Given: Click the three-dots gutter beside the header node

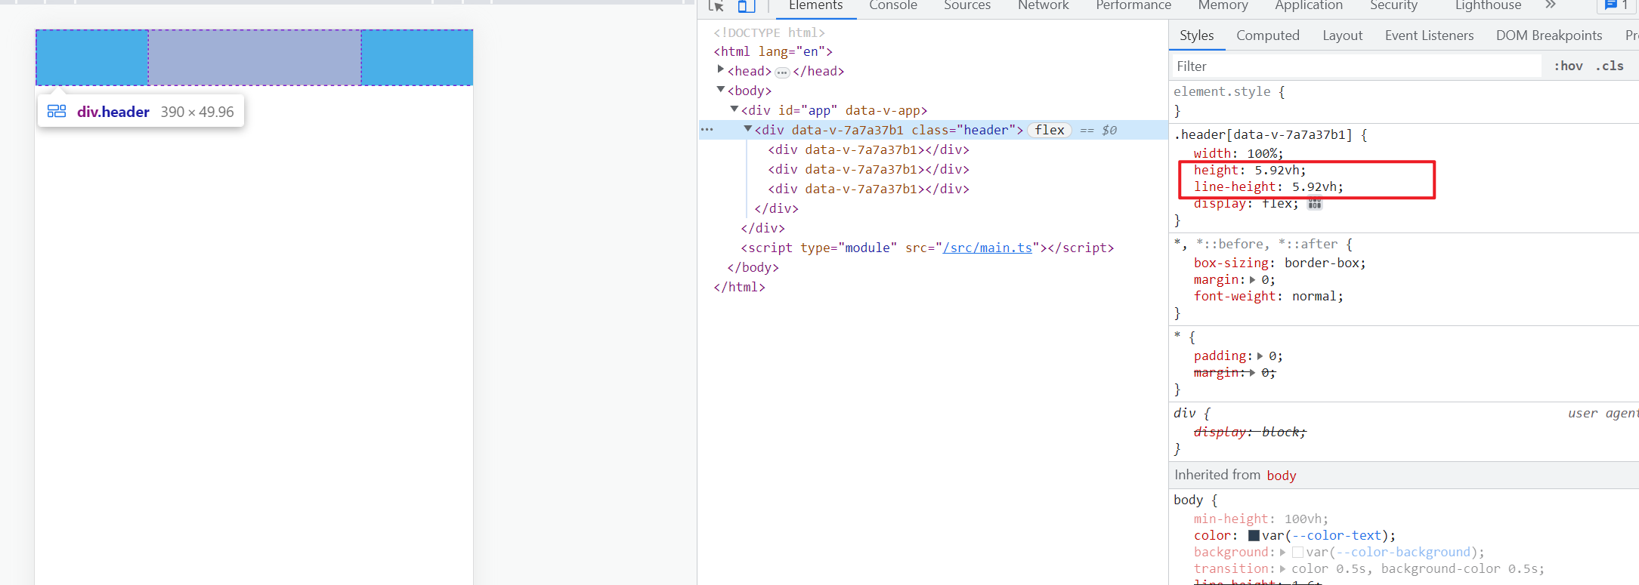Looking at the screenshot, I should (x=707, y=130).
